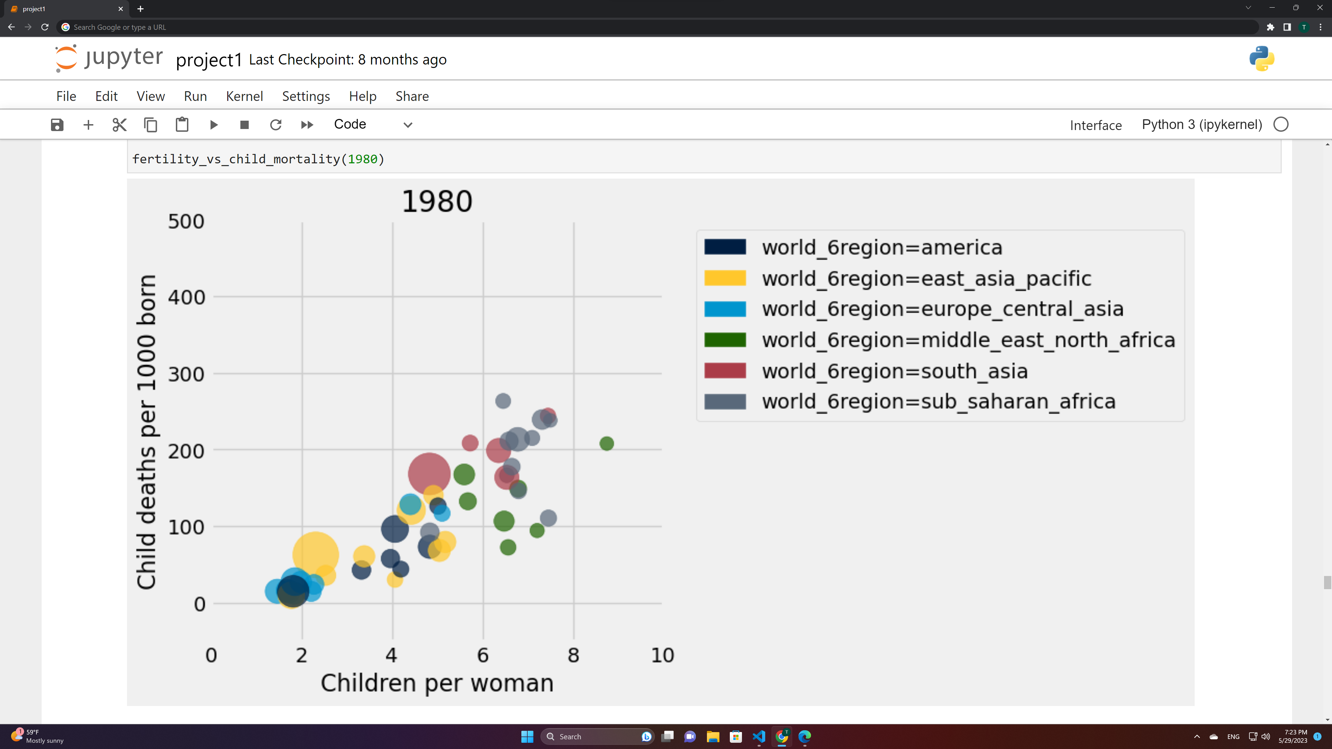The image size is (1332, 749).
Task: Click the red south_asia legend swatch
Action: tap(725, 371)
